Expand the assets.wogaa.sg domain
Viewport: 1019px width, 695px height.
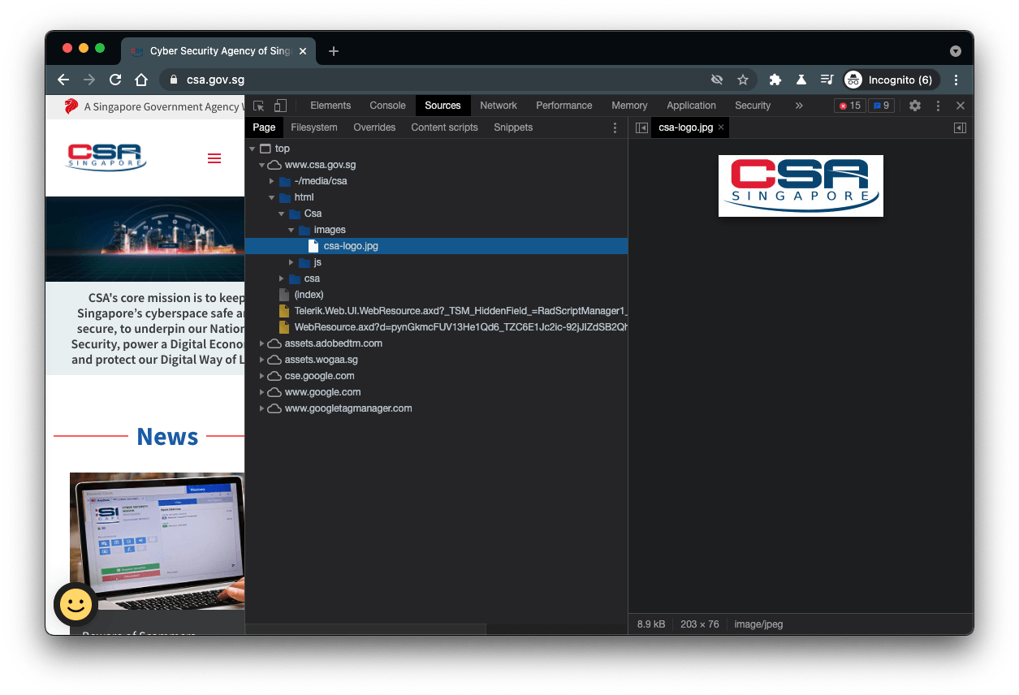click(262, 360)
